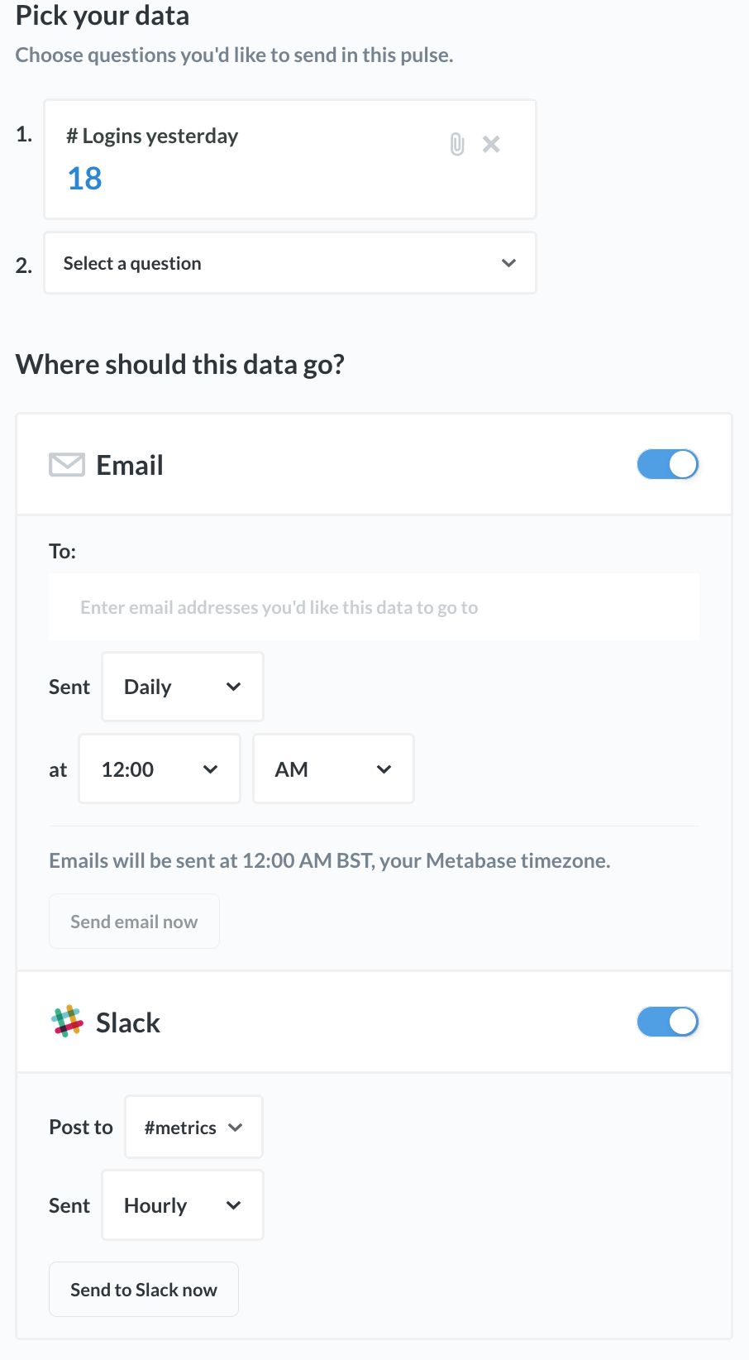Viewport: 749px width, 1360px height.
Task: Click the Email envelope icon
Action: pyautogui.click(x=66, y=464)
